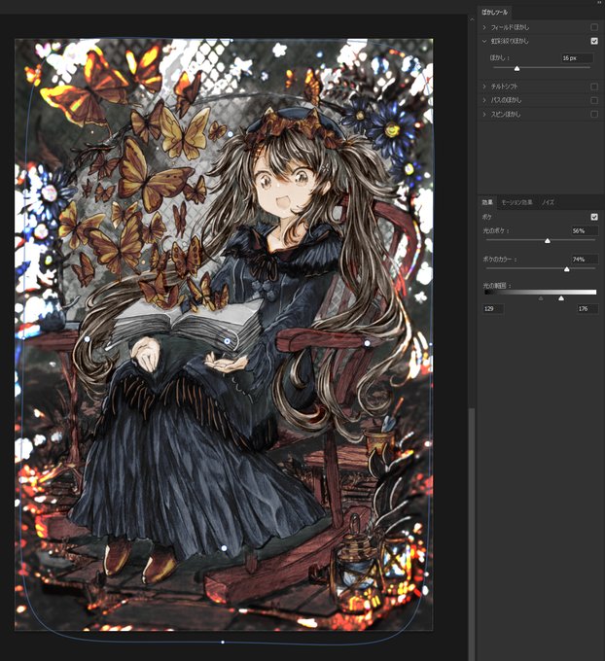Disable the 虹彩絞りぼかし checkbox

[x=594, y=41]
